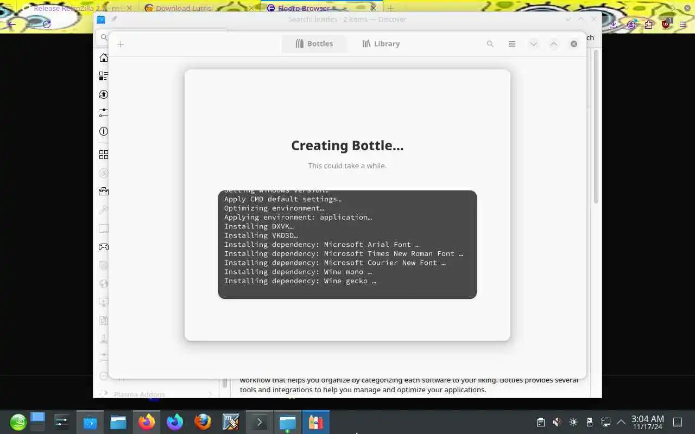695x434 pixels.
Task: Open the brightness tray icon
Action: 573,422
